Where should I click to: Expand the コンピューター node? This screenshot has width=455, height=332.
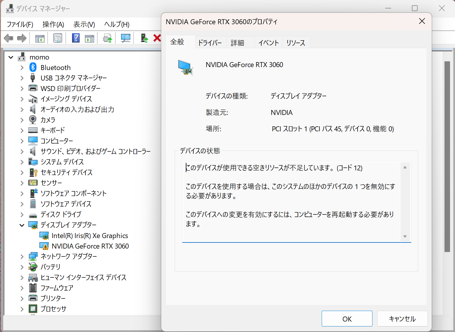22,141
